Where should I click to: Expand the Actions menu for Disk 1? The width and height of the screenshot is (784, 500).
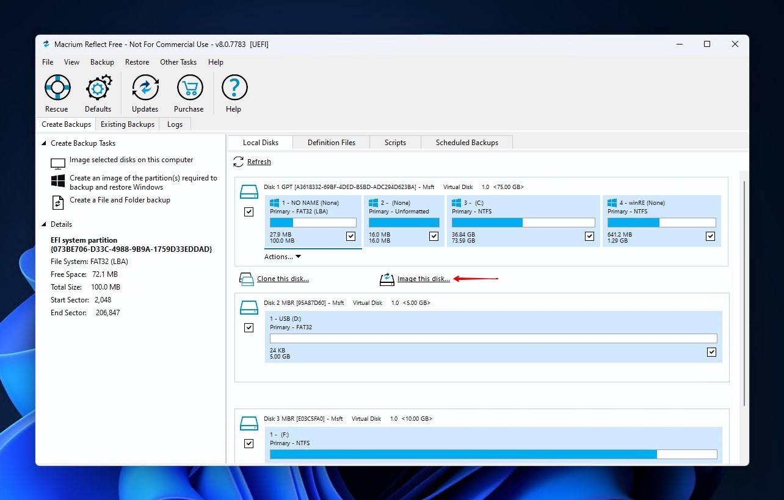[x=283, y=256]
